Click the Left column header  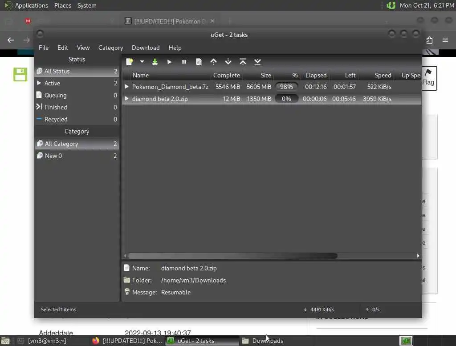point(344,75)
